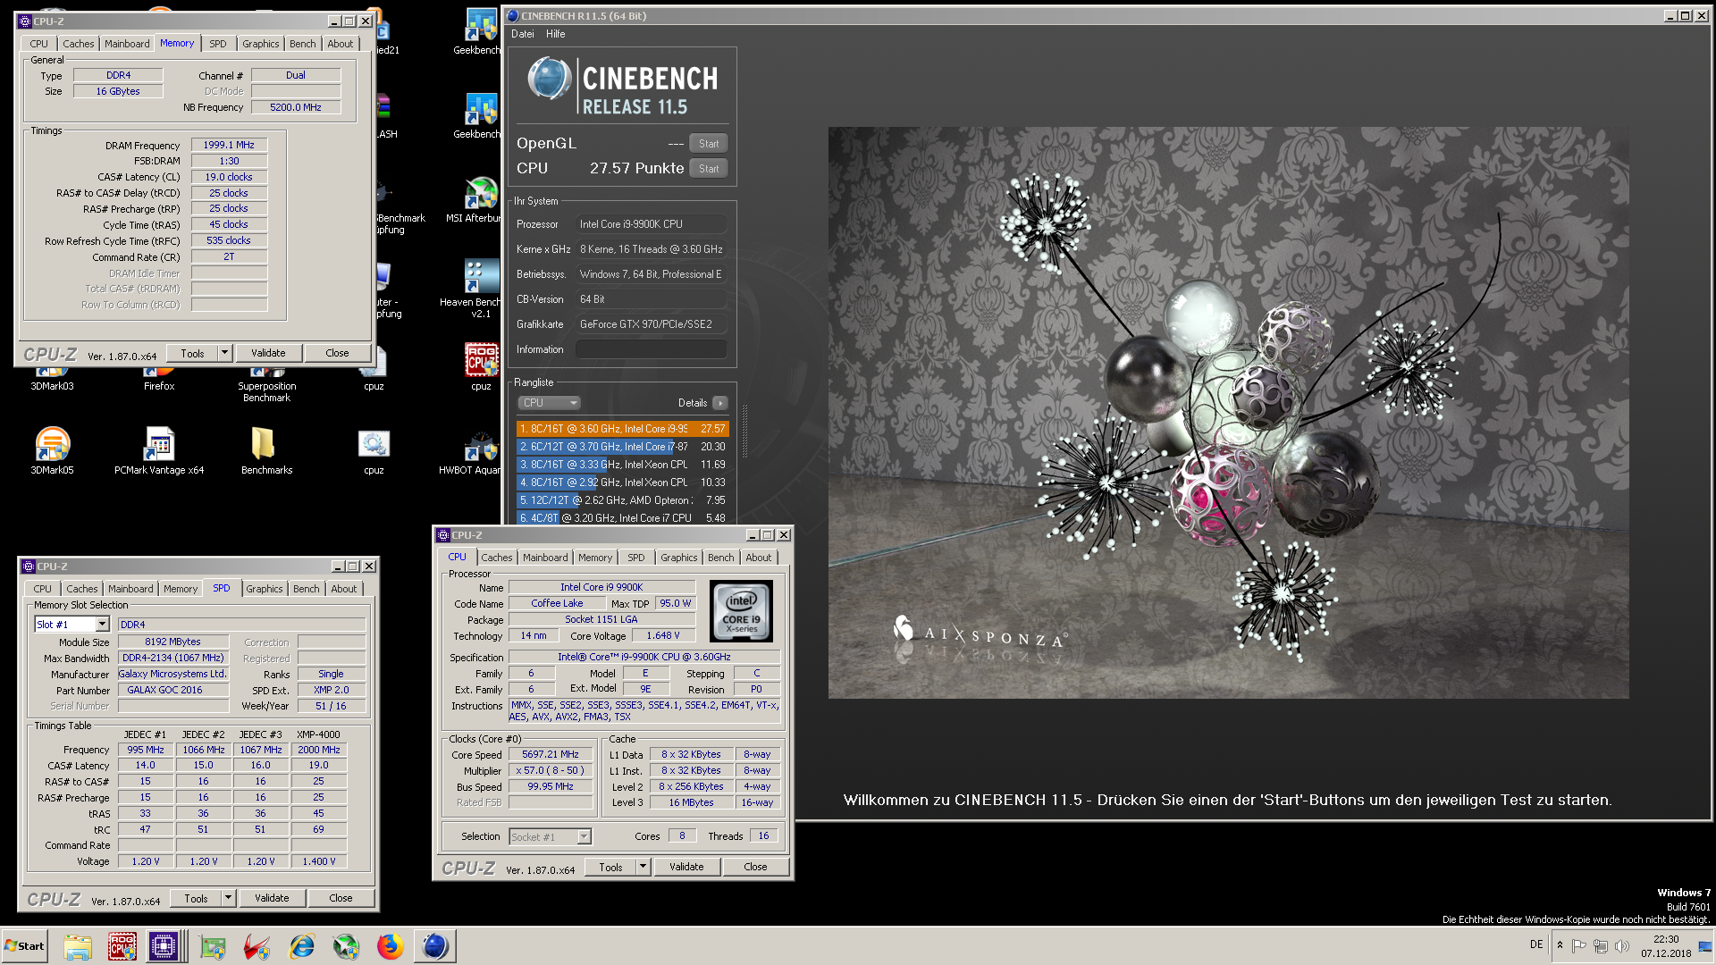The width and height of the screenshot is (1716, 965).
Task: Open the Socket #1 selection dropdown
Action: tap(584, 837)
